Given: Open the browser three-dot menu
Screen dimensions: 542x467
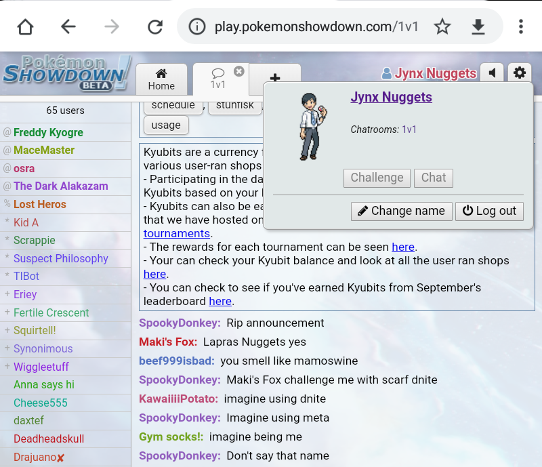Looking at the screenshot, I should tap(520, 26).
